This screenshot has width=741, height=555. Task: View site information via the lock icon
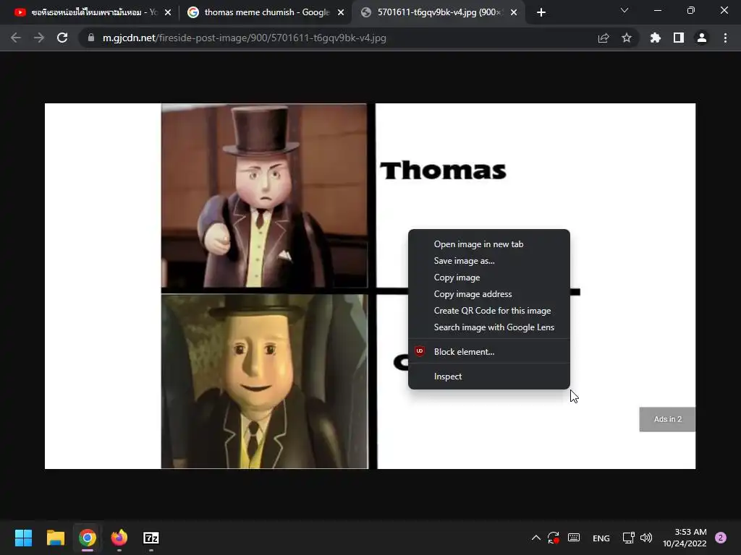tap(91, 38)
